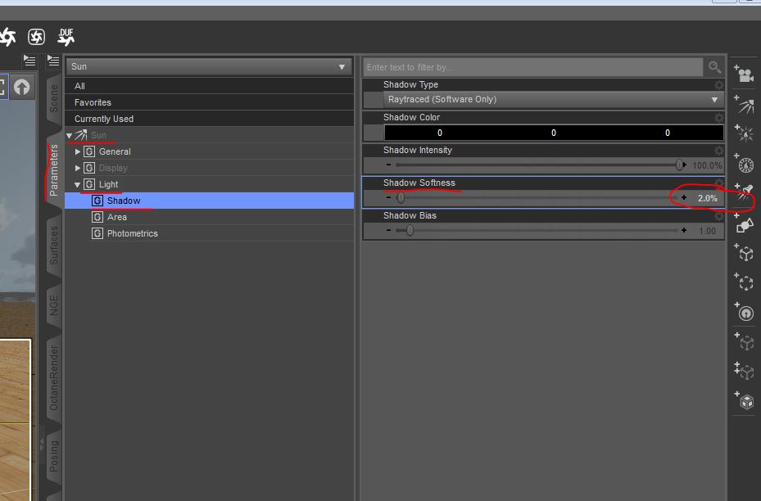Create a new spotlight

(x=744, y=193)
